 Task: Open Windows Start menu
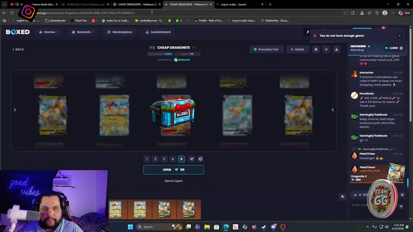130,227
